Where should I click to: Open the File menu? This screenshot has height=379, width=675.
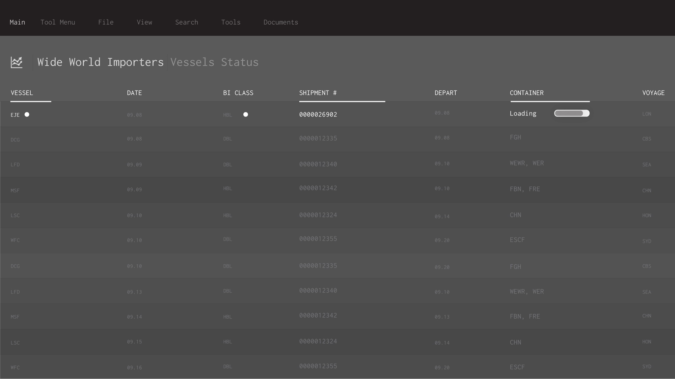click(x=106, y=22)
